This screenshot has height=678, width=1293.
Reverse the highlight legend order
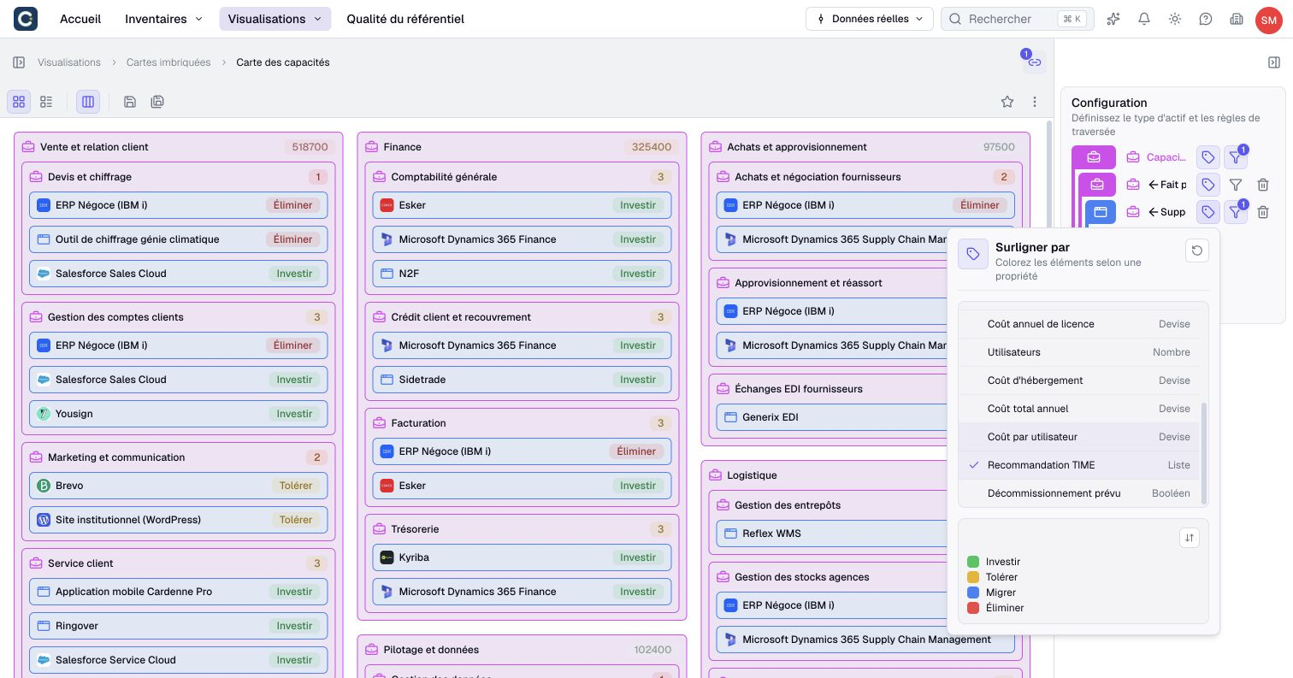tap(1190, 538)
